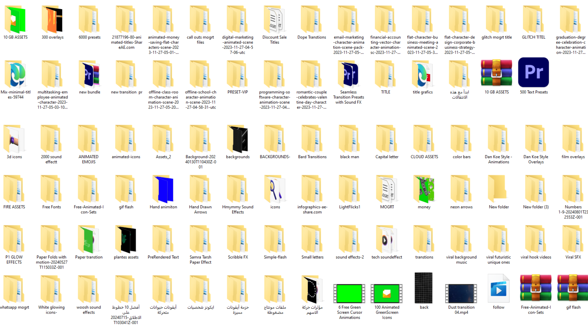Select the plantes assets folder
The height and width of the screenshot is (330, 588).
126,239
